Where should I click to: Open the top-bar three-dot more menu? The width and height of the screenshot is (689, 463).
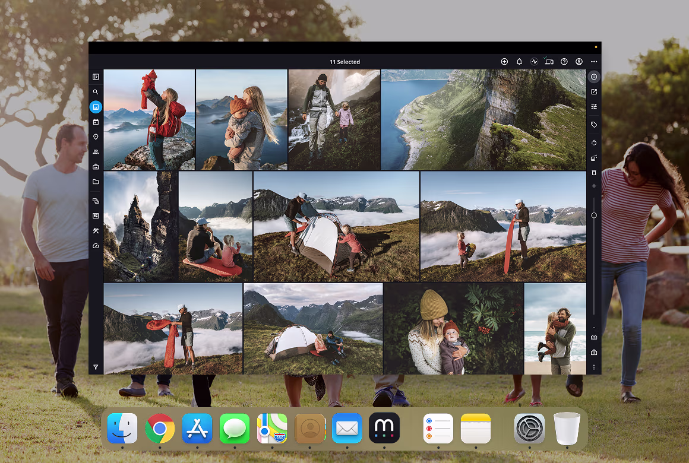click(594, 62)
